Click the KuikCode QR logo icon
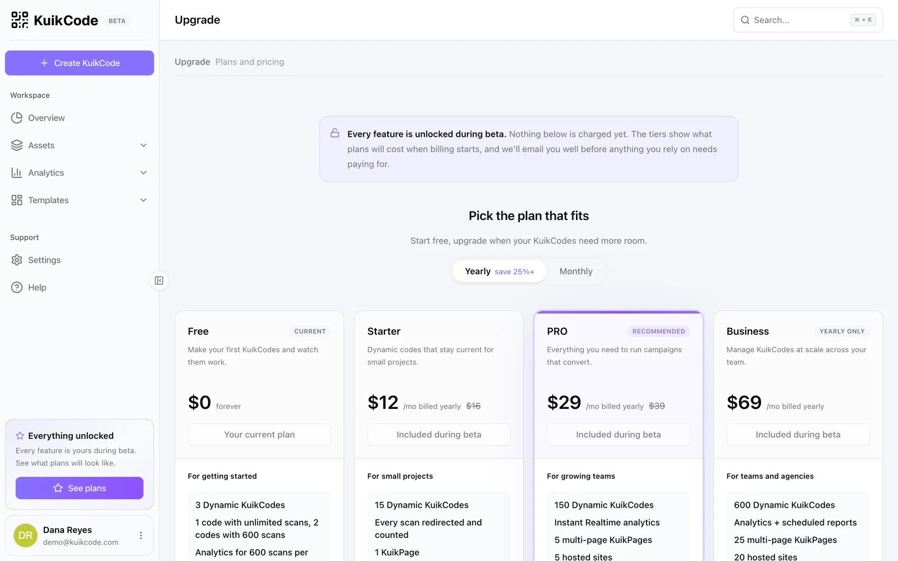 pyautogui.click(x=20, y=20)
